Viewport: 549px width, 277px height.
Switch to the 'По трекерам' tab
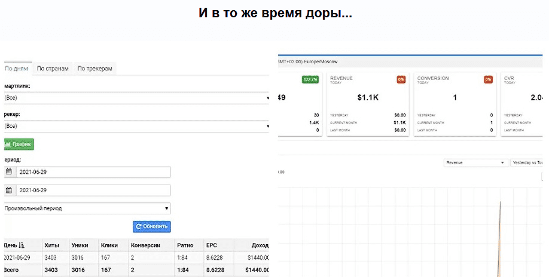(x=94, y=69)
